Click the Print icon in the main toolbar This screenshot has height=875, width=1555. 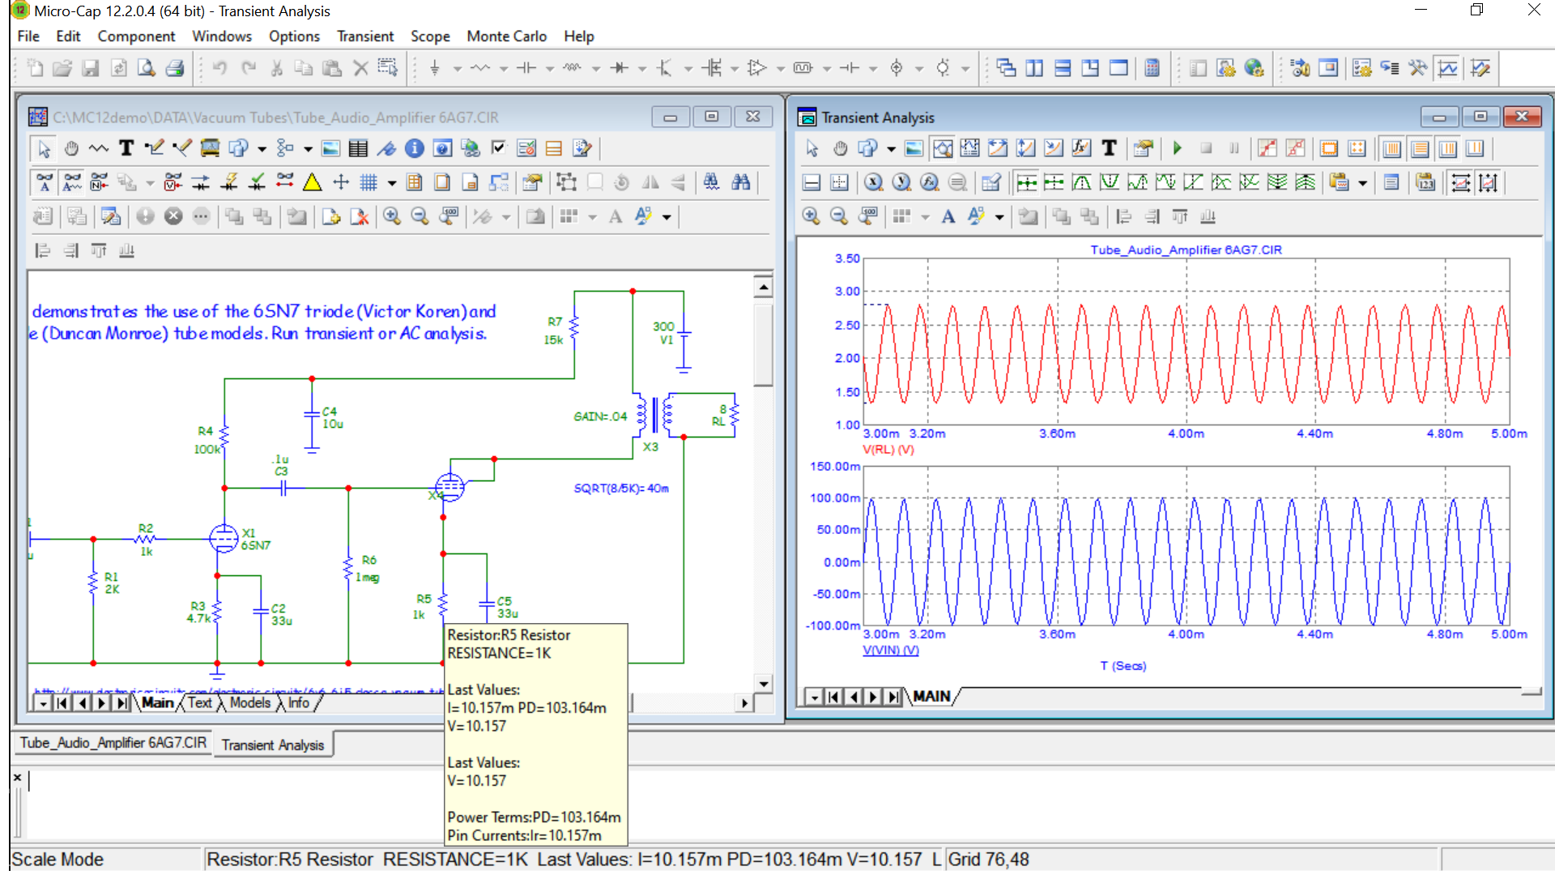174,68
